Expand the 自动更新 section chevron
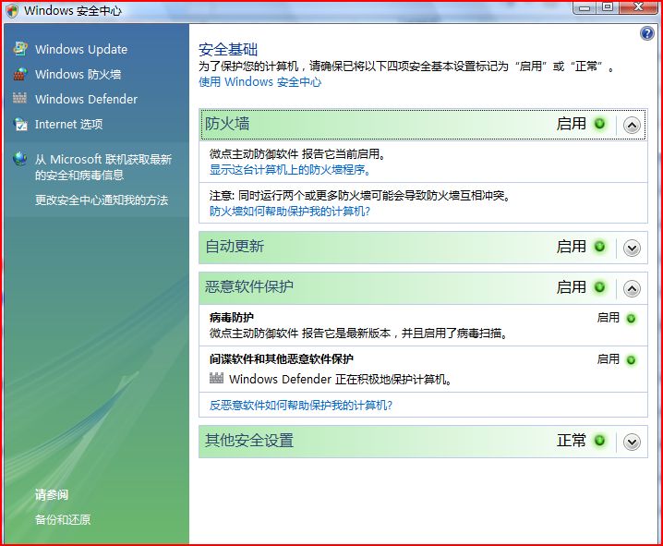This screenshot has width=663, height=546. coord(632,248)
